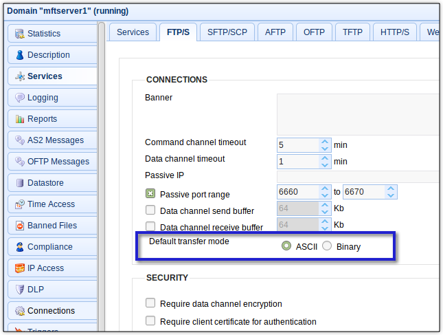The height and width of the screenshot is (335, 443).
Task: Increase passive port range end value
Action: [391, 188]
